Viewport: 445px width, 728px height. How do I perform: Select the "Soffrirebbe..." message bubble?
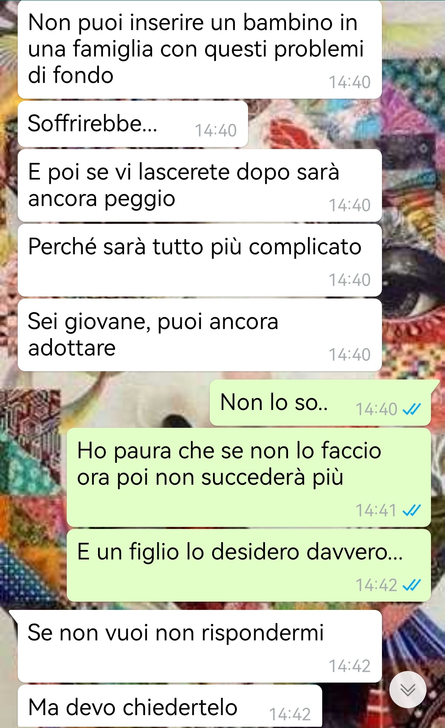coord(133,124)
